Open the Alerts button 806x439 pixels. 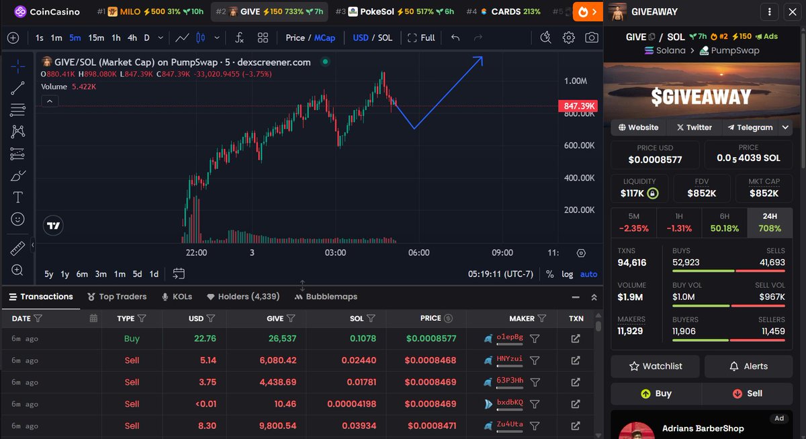click(748, 366)
